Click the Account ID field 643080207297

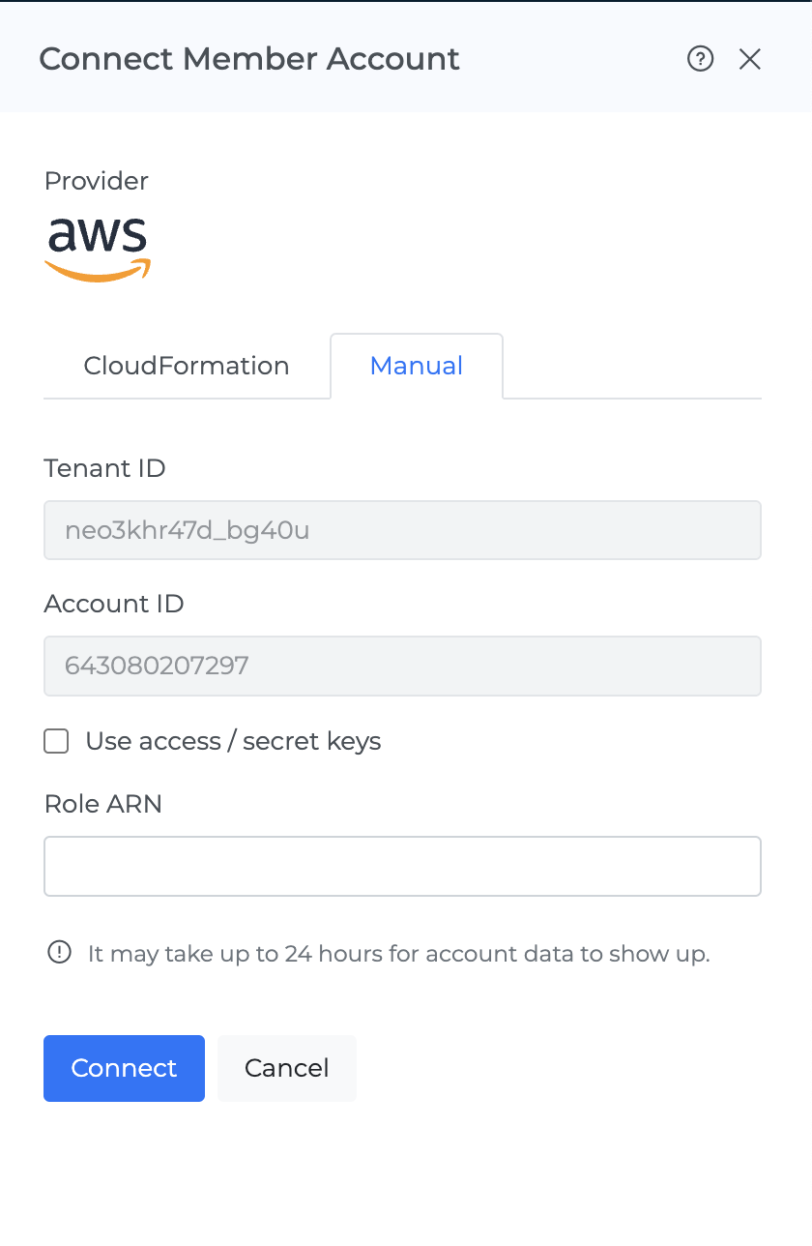pos(402,666)
